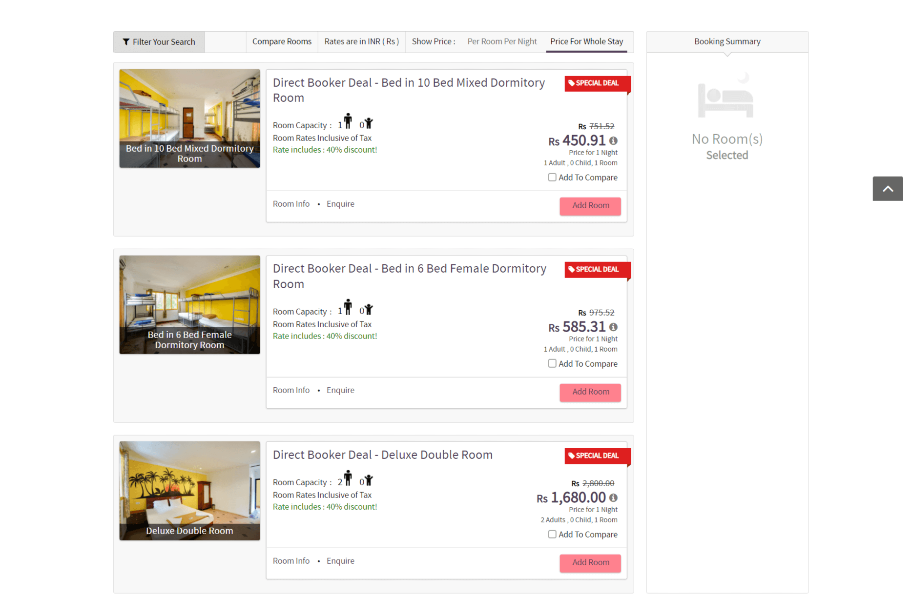The width and height of the screenshot is (912, 596).
Task: Click Rates are in INR (Rs) currency option
Action: click(362, 42)
